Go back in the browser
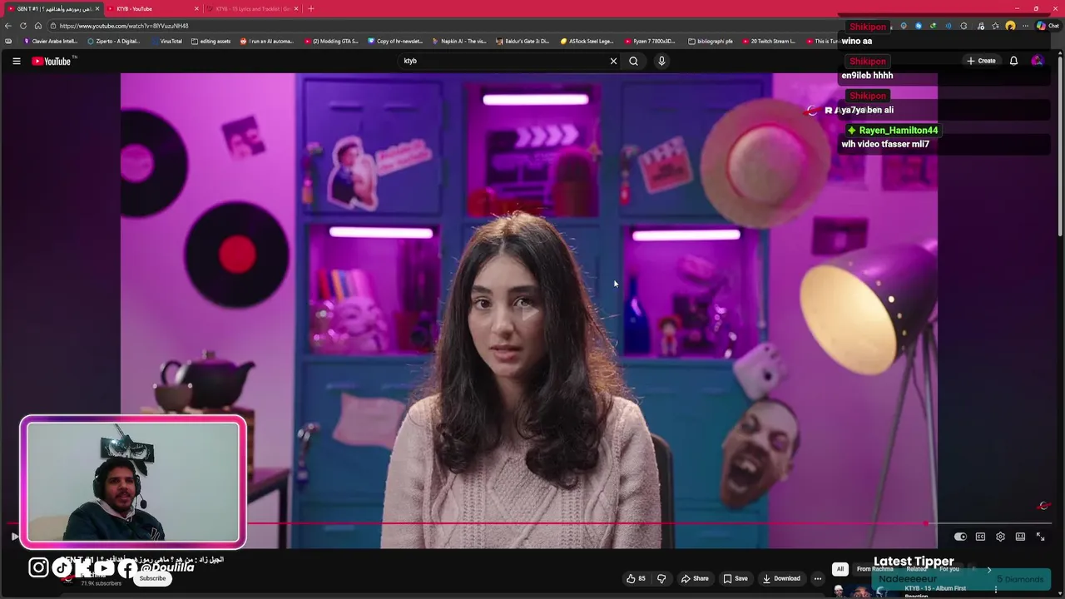The width and height of the screenshot is (1065, 599). click(8, 26)
